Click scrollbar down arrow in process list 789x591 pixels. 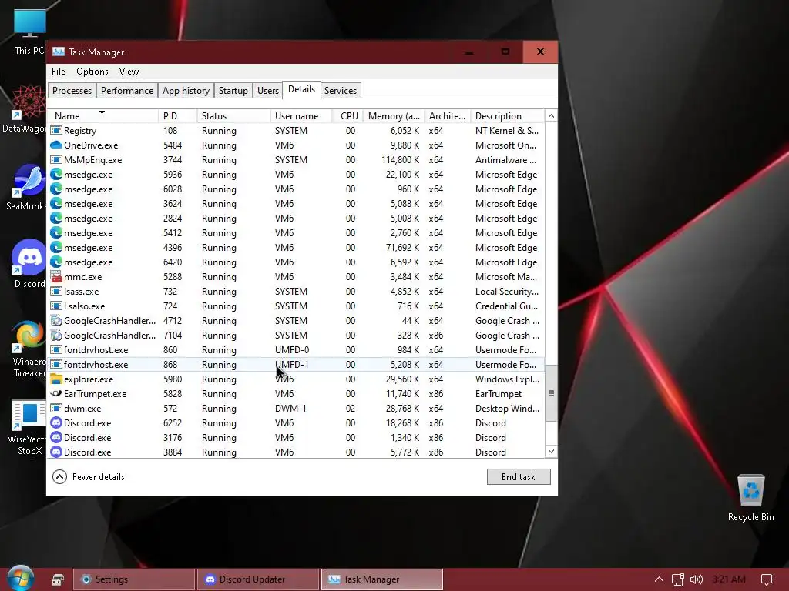[x=551, y=451]
